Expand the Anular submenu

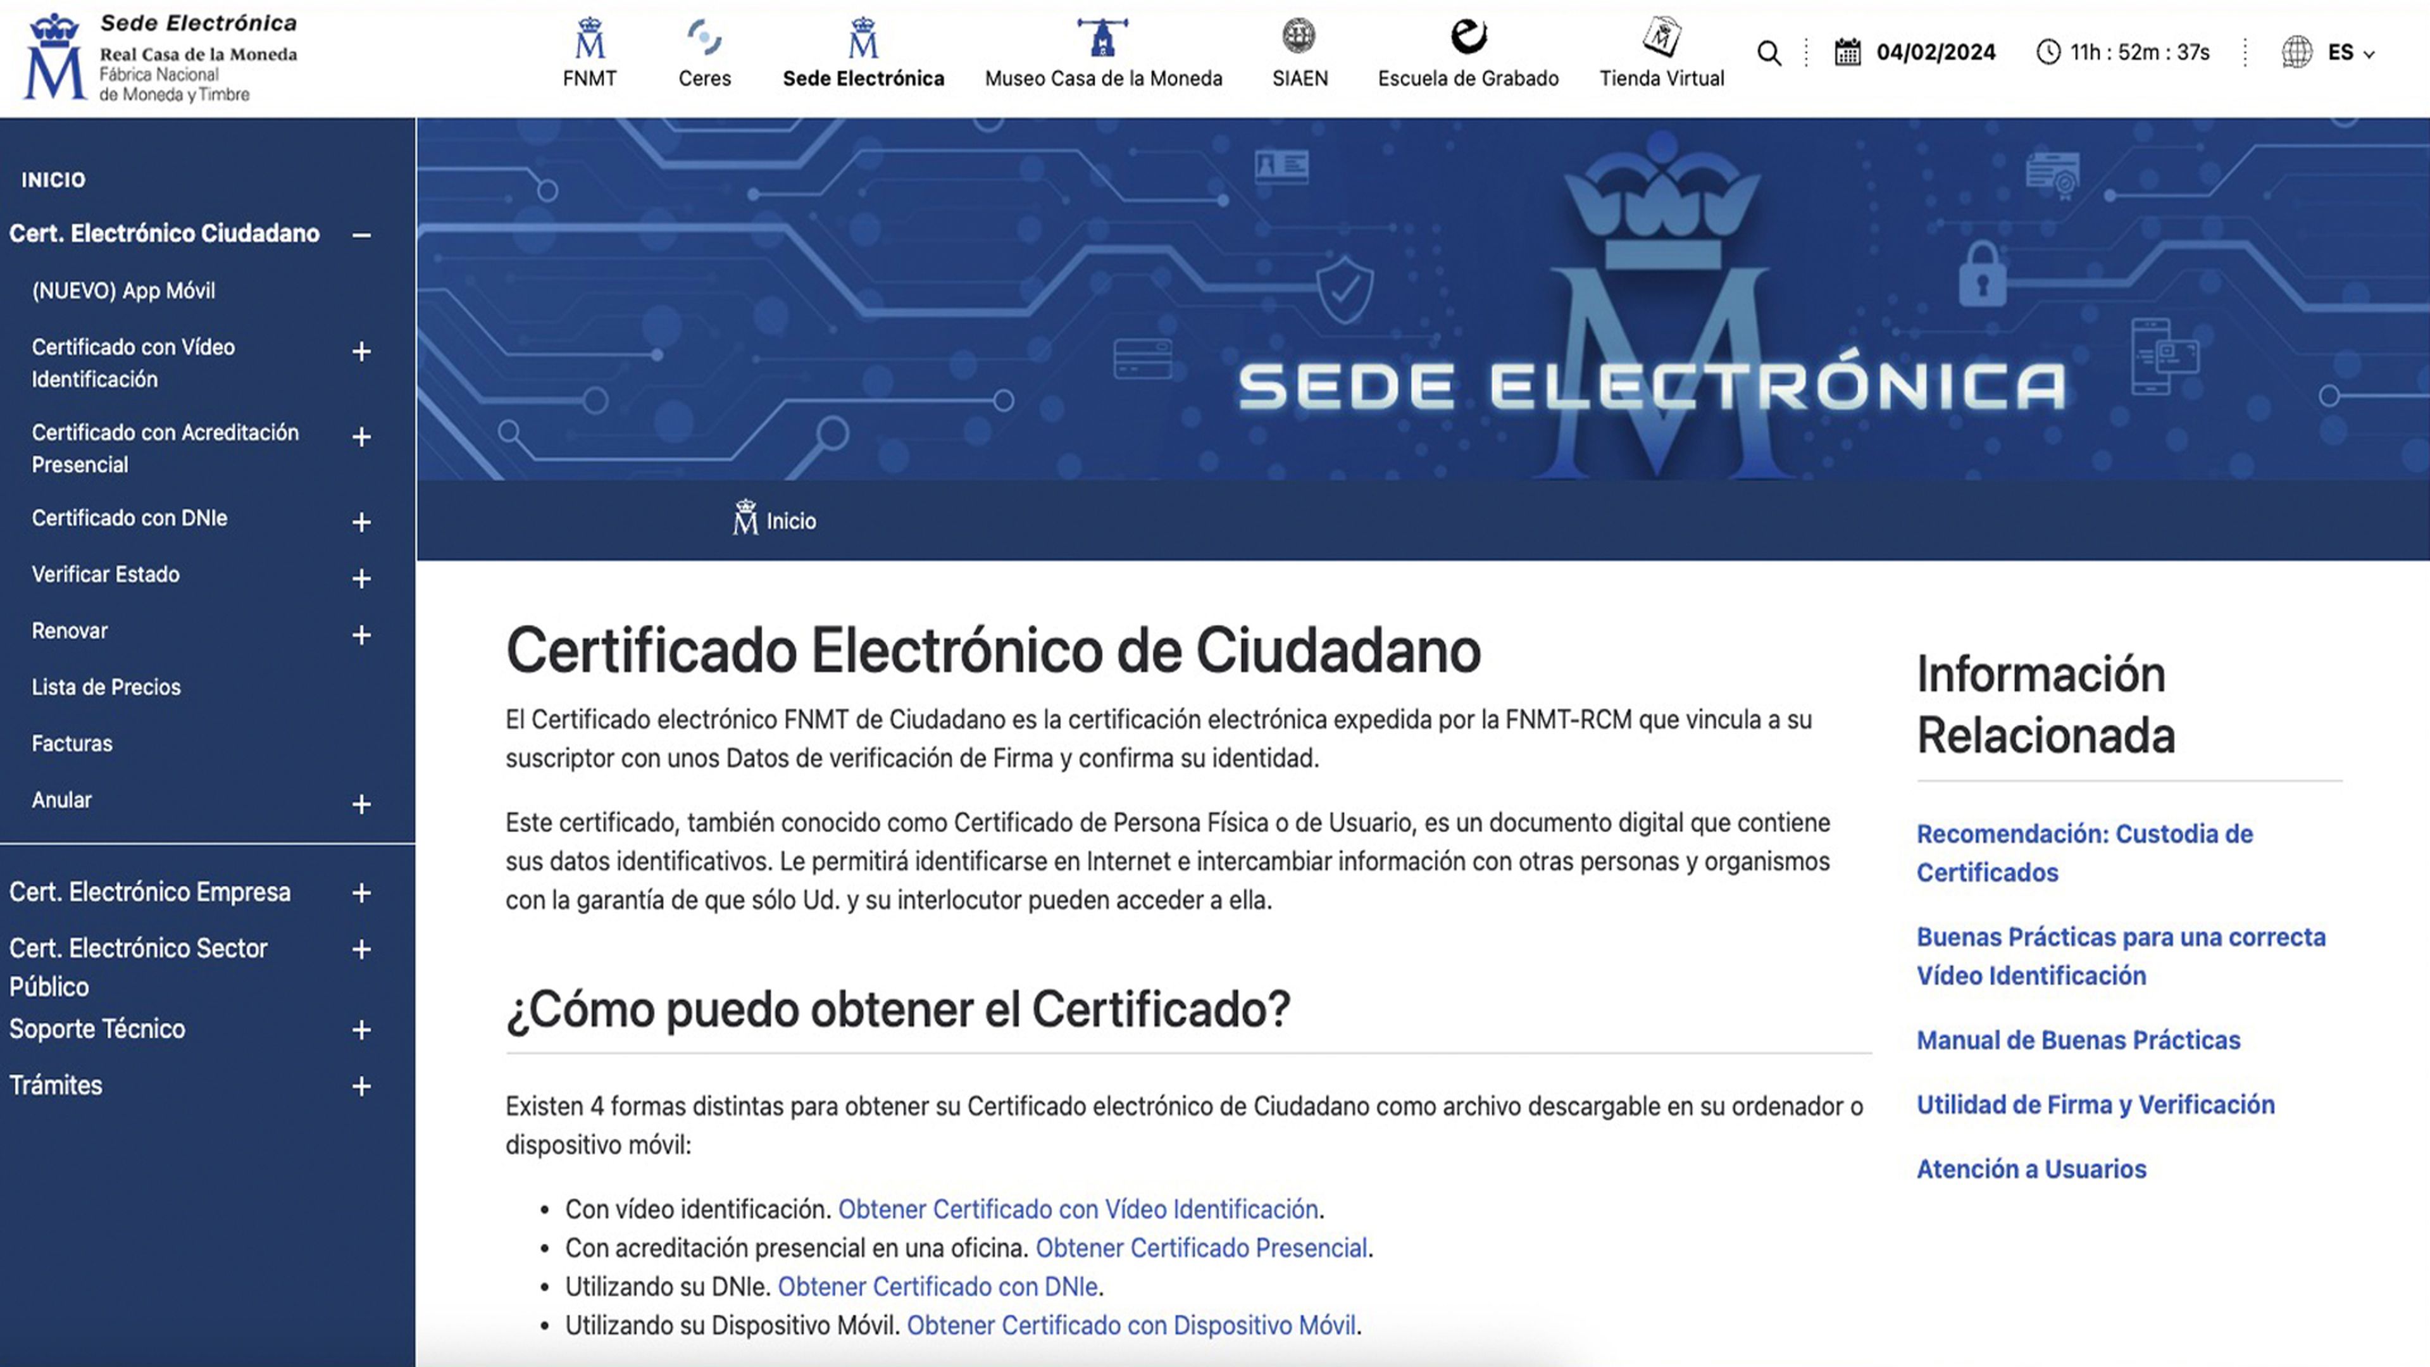pyautogui.click(x=361, y=804)
